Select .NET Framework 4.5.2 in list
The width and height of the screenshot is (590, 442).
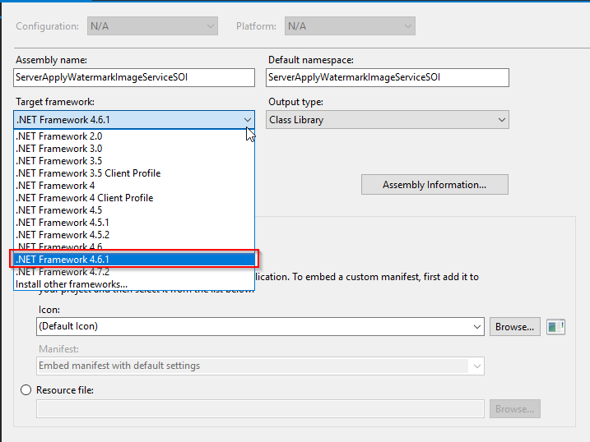tap(134, 235)
